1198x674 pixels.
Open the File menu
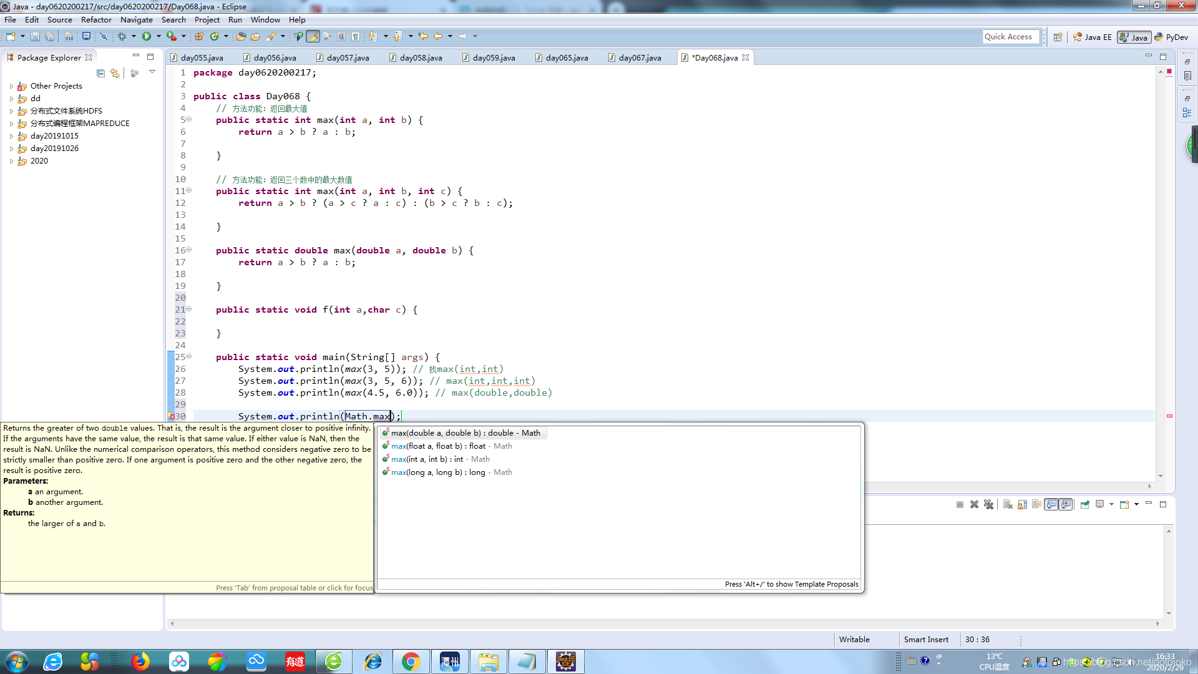(10, 19)
